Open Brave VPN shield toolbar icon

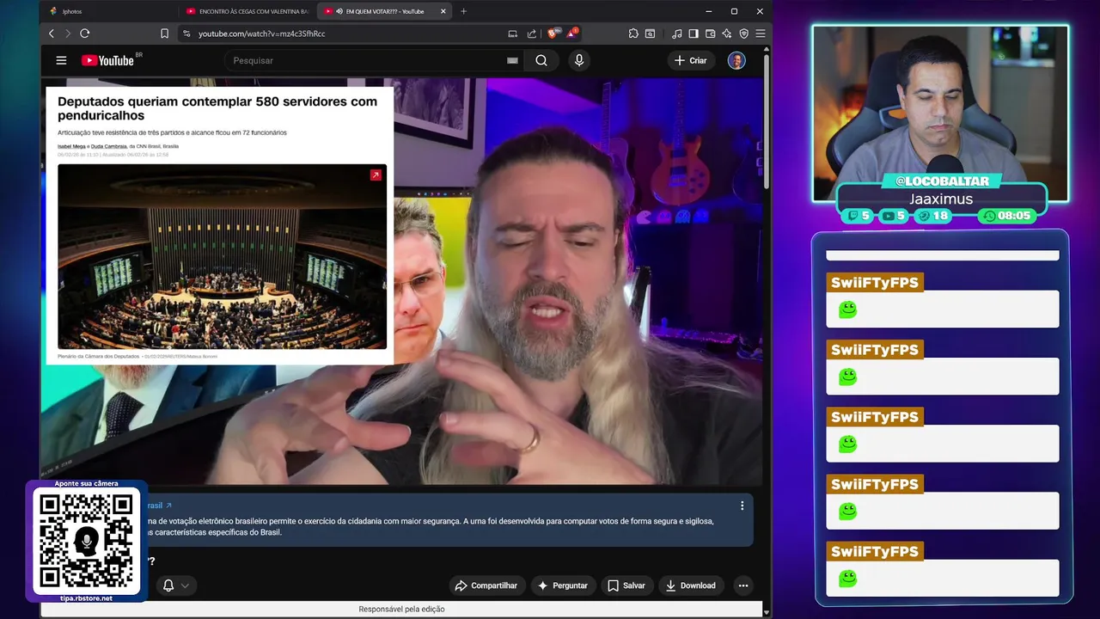[743, 34]
